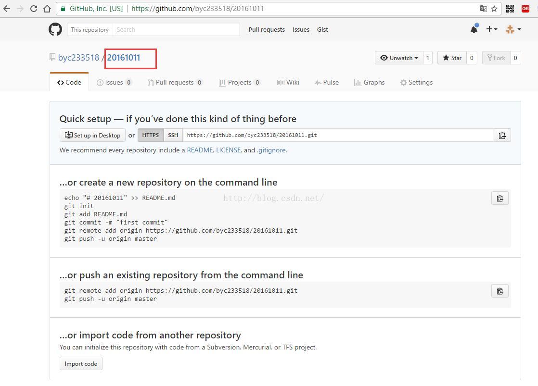538x386 pixels.
Task: Star this repository
Action: (452, 58)
